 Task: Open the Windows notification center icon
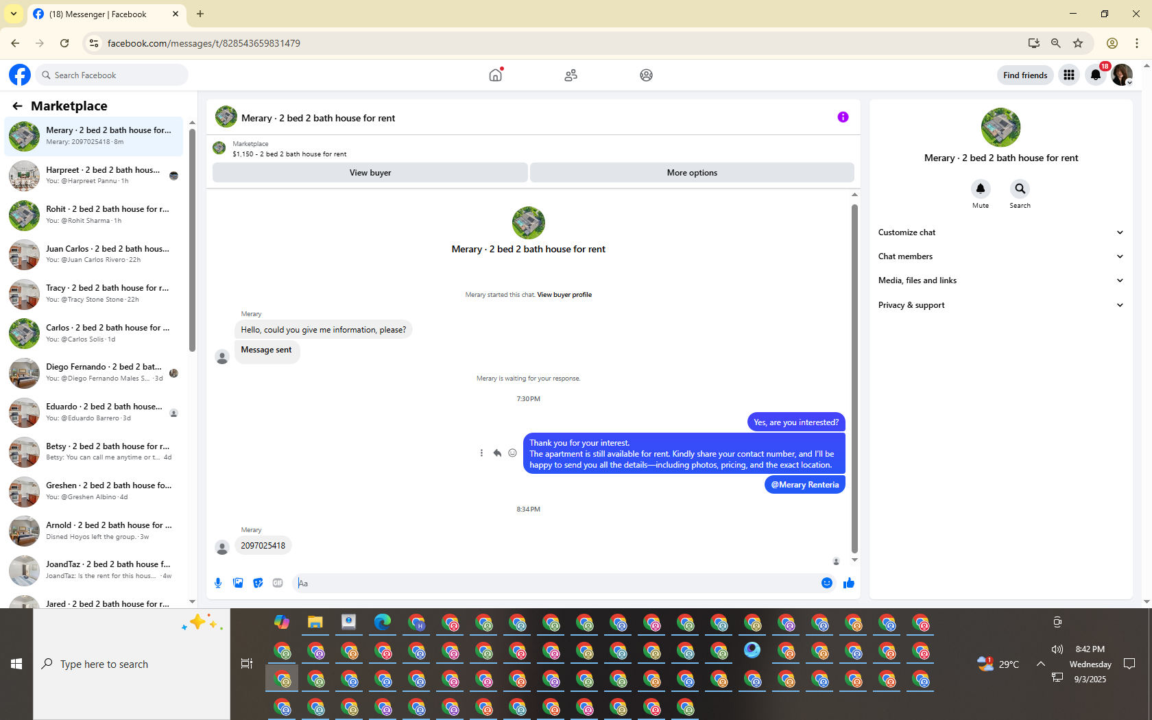(1129, 664)
